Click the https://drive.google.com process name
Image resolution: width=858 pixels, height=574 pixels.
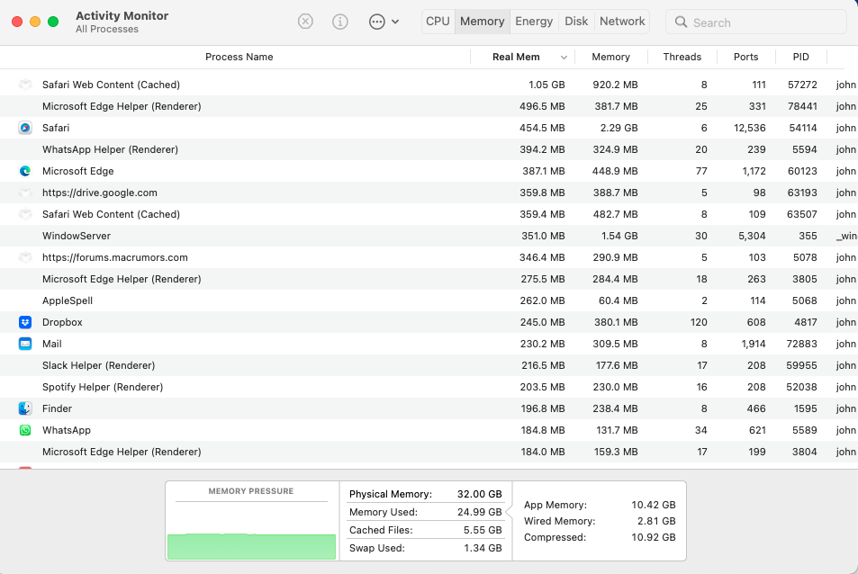tap(100, 193)
